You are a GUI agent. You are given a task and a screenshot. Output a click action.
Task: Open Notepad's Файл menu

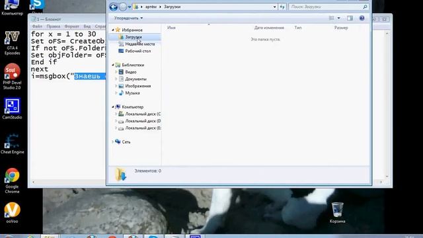37,26
